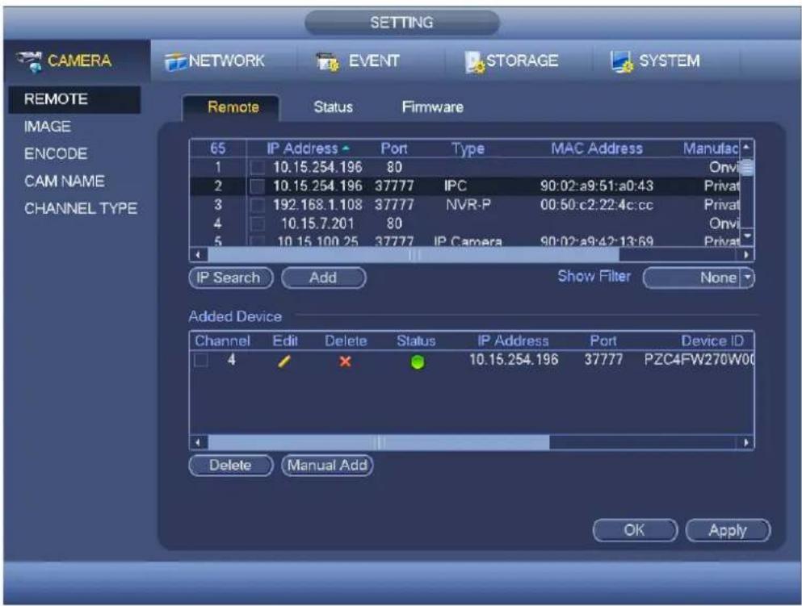The width and height of the screenshot is (802, 606).
Task: Click the Channel column header in Added Device
Action: coord(222,341)
